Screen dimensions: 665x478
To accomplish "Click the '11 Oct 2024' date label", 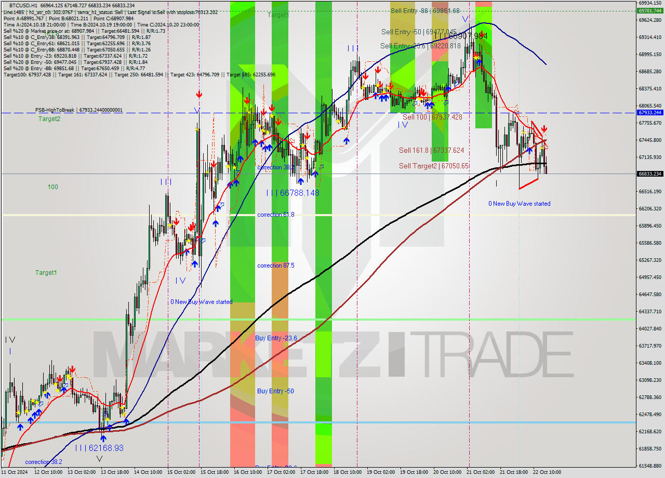I will pos(15,472).
